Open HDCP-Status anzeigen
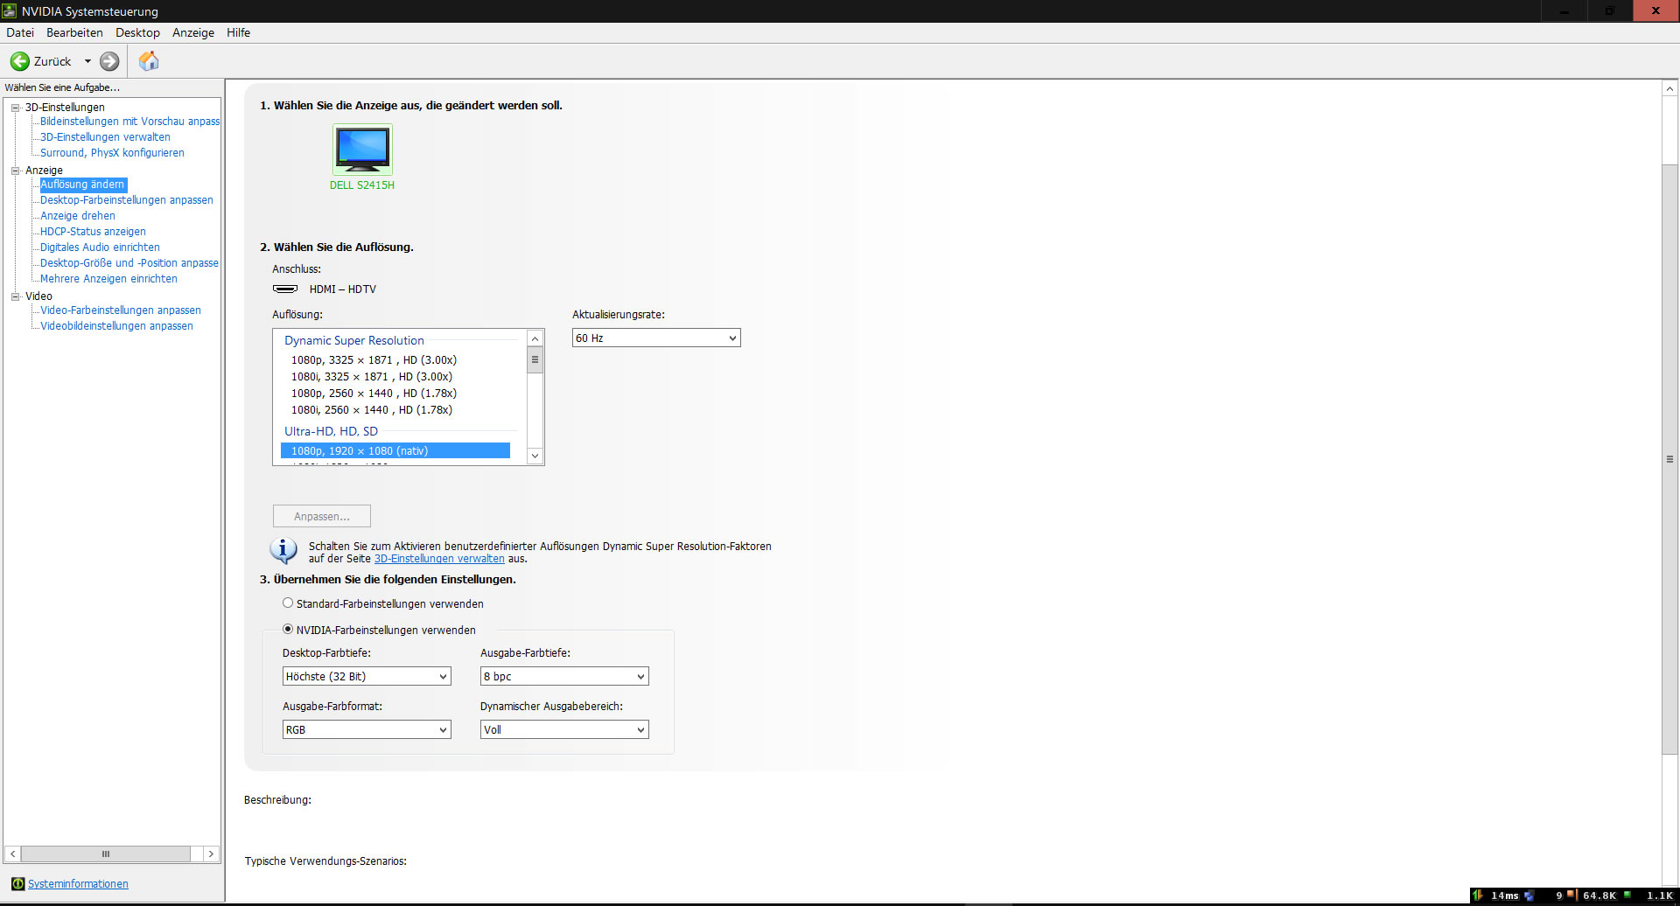 click(93, 232)
